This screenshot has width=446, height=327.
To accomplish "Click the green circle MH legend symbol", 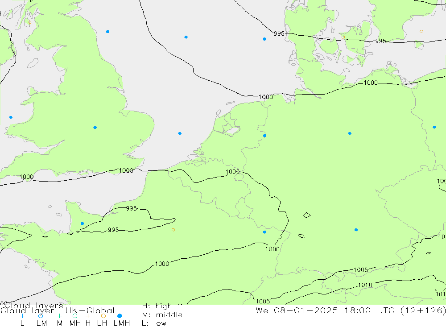I will pyautogui.click(x=75, y=316).
